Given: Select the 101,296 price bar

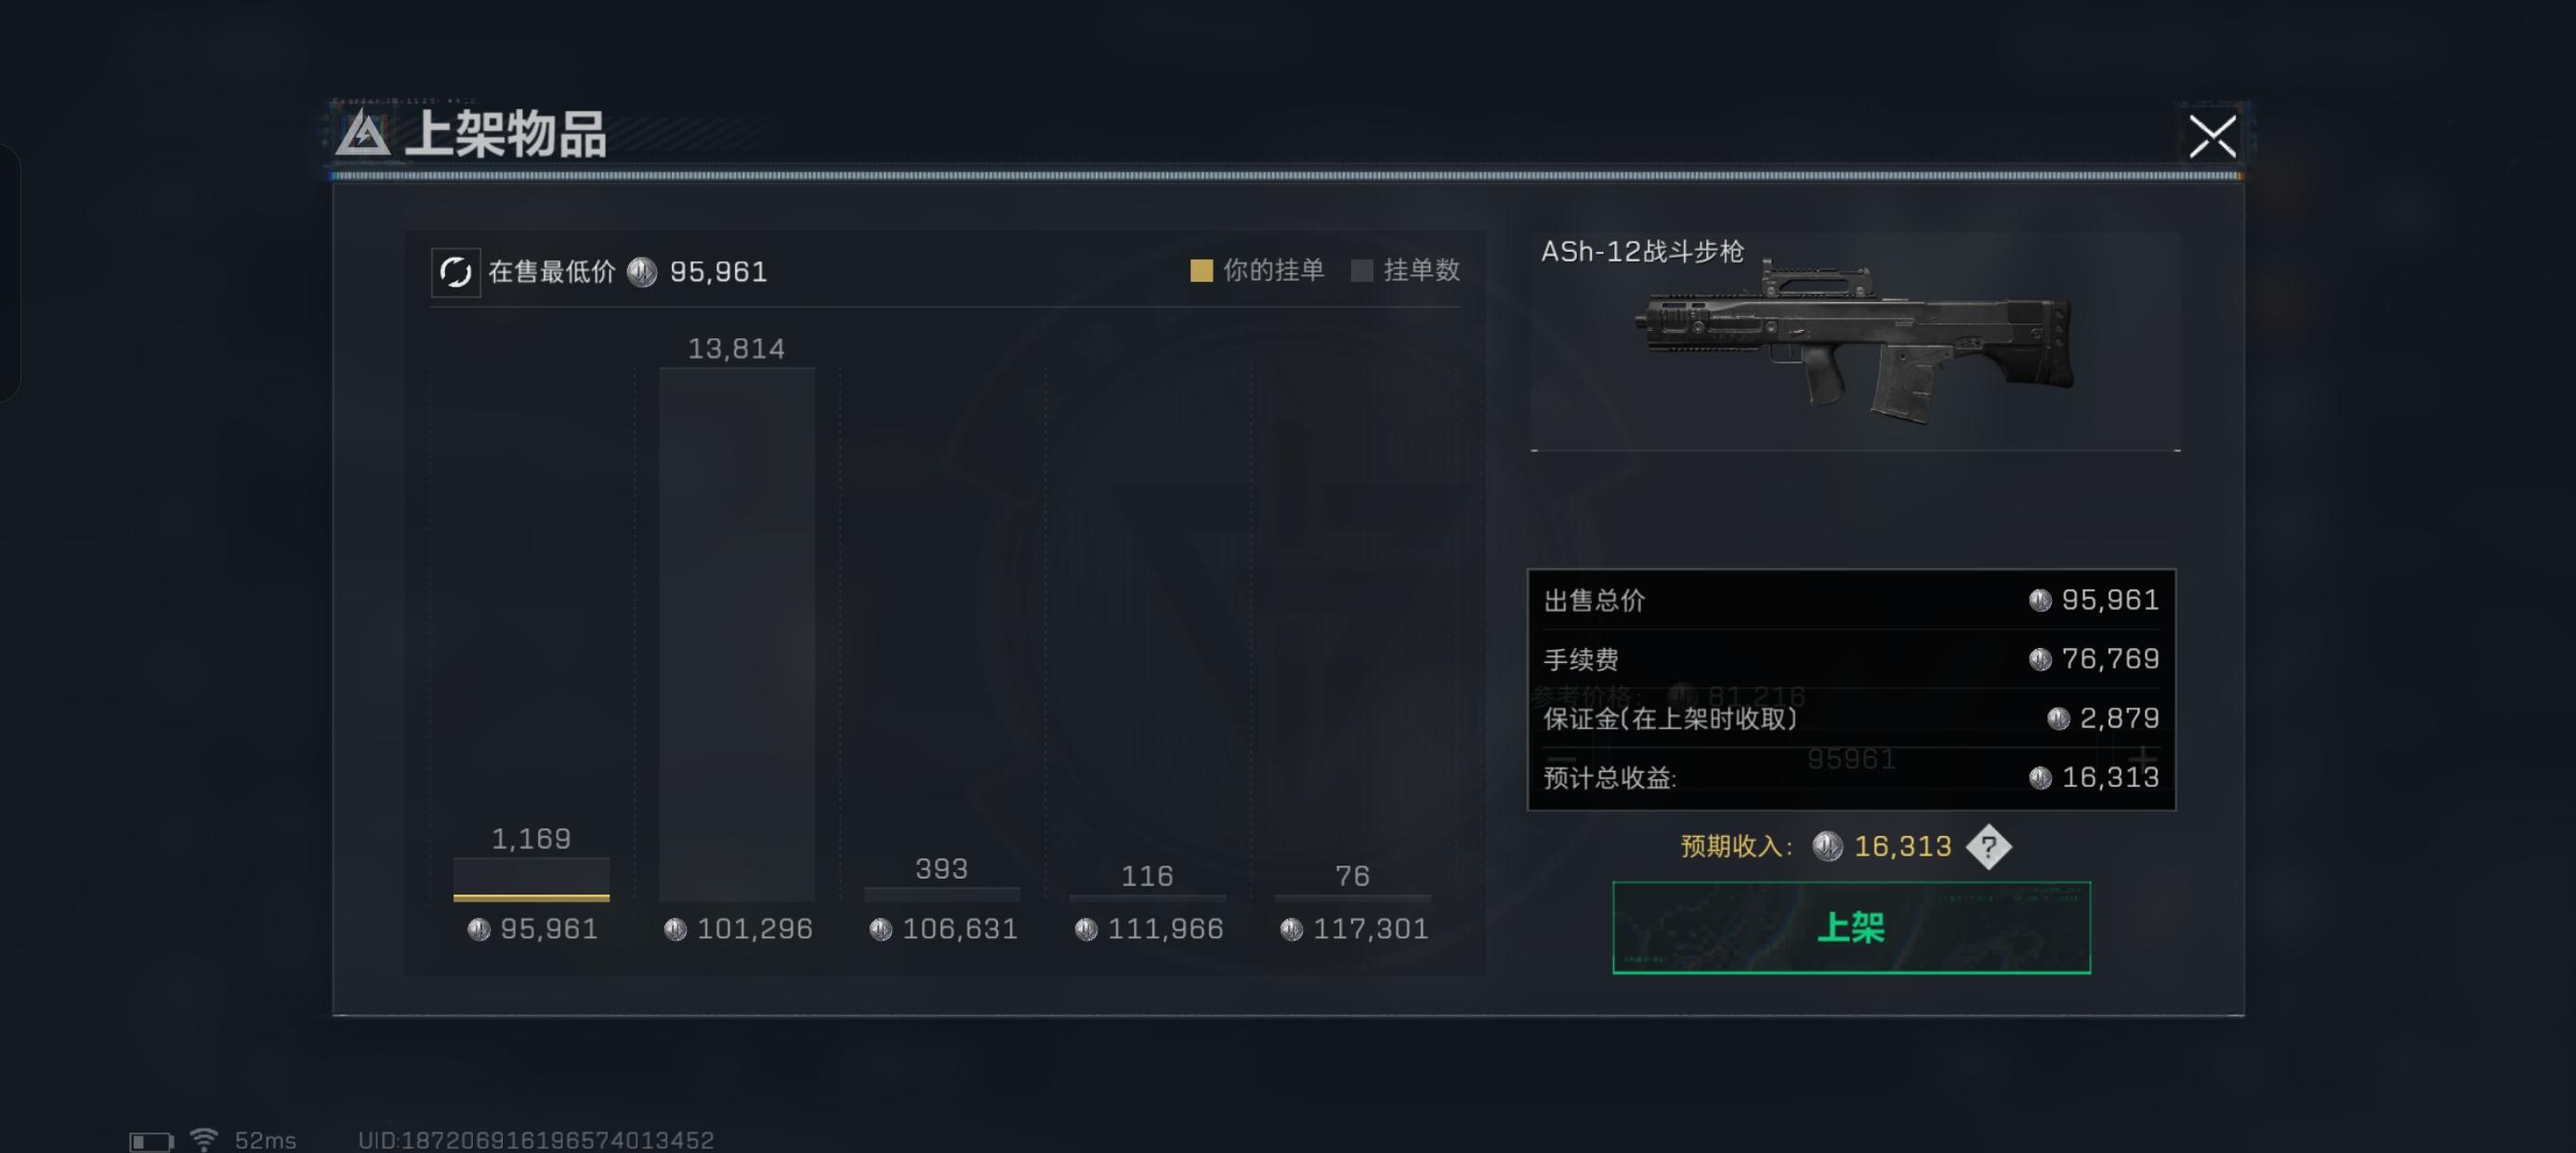Looking at the screenshot, I should tap(736, 634).
